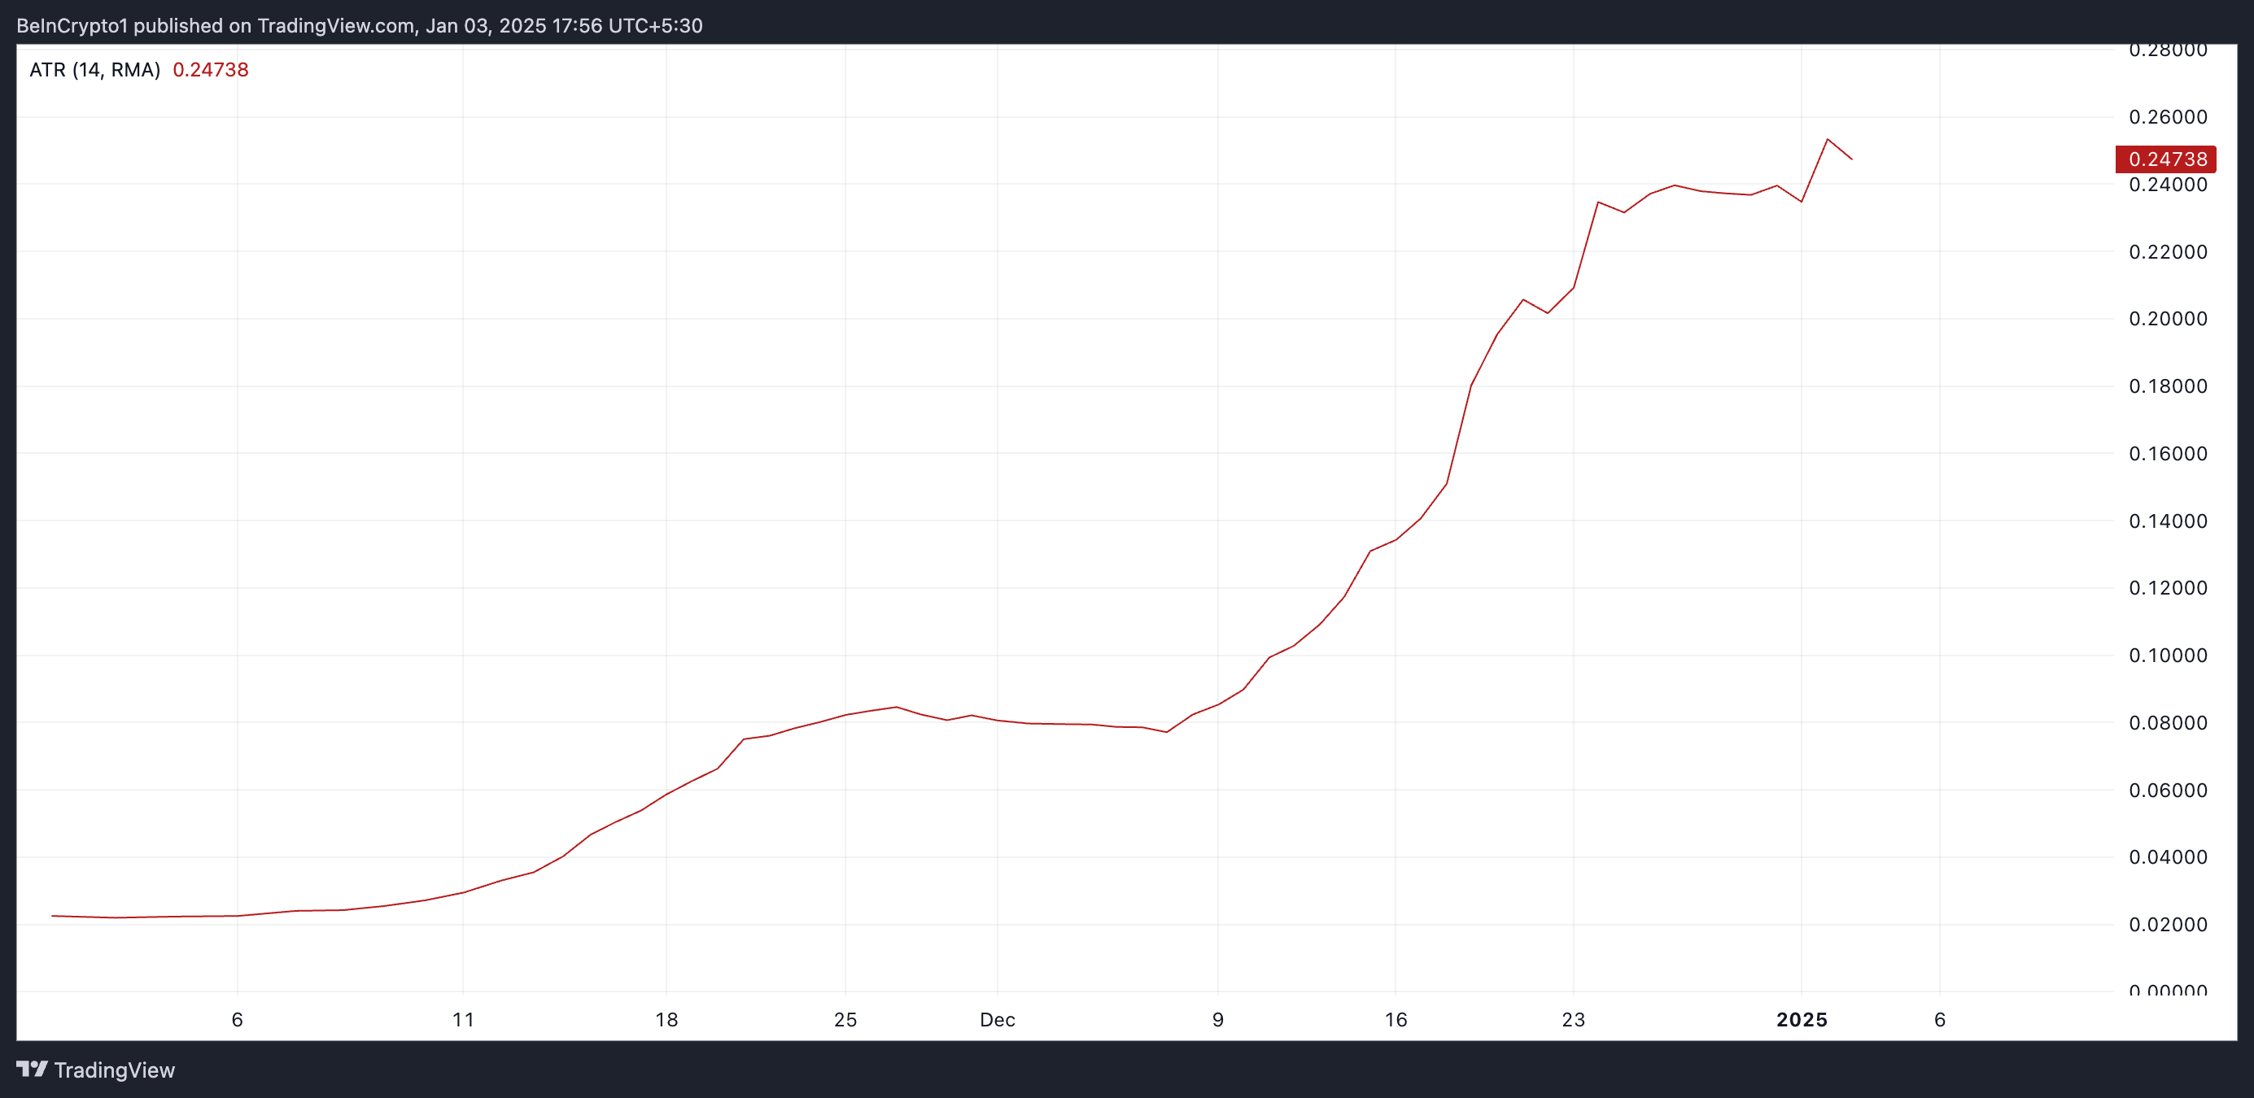Click the red 0.24738 price axis tag

pyautogui.click(x=2164, y=159)
